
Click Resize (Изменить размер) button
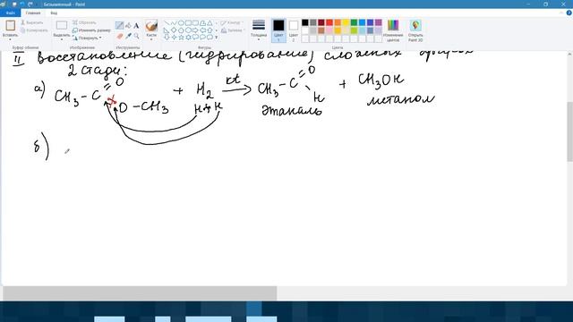click(x=91, y=30)
